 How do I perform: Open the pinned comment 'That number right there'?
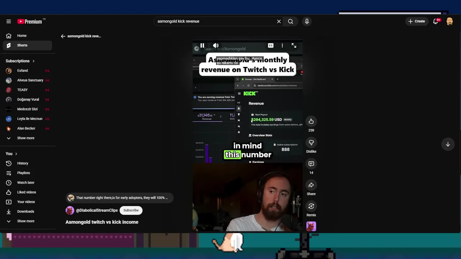(119, 198)
